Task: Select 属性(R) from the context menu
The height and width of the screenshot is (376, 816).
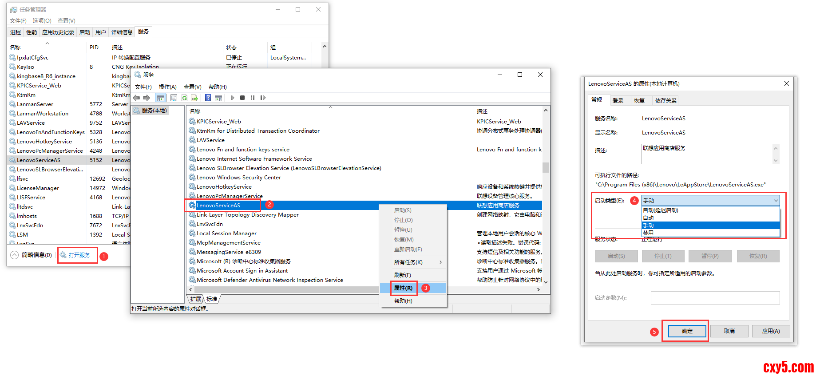Action: coord(403,288)
